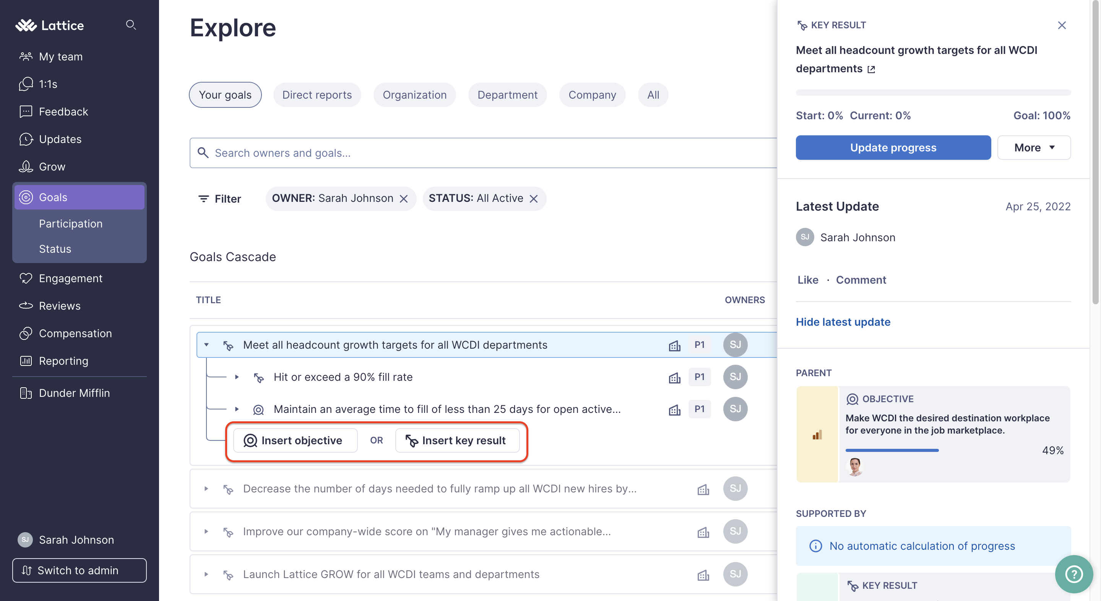Hide the latest update
Viewport: 1101px width, 601px height.
[x=843, y=322]
